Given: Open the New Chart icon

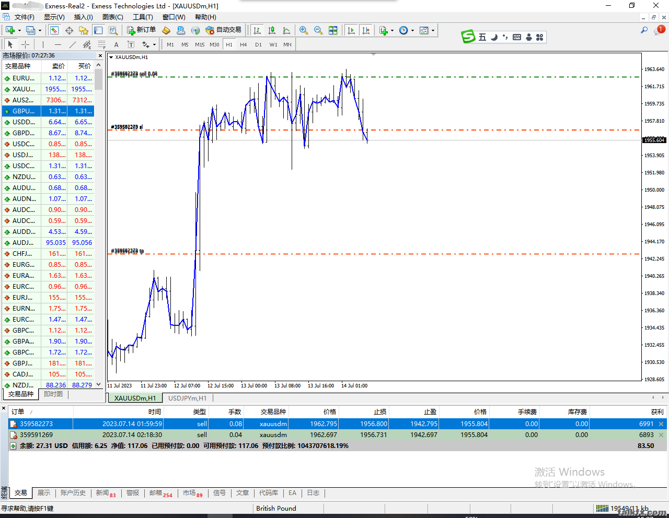Looking at the screenshot, I should point(10,30).
